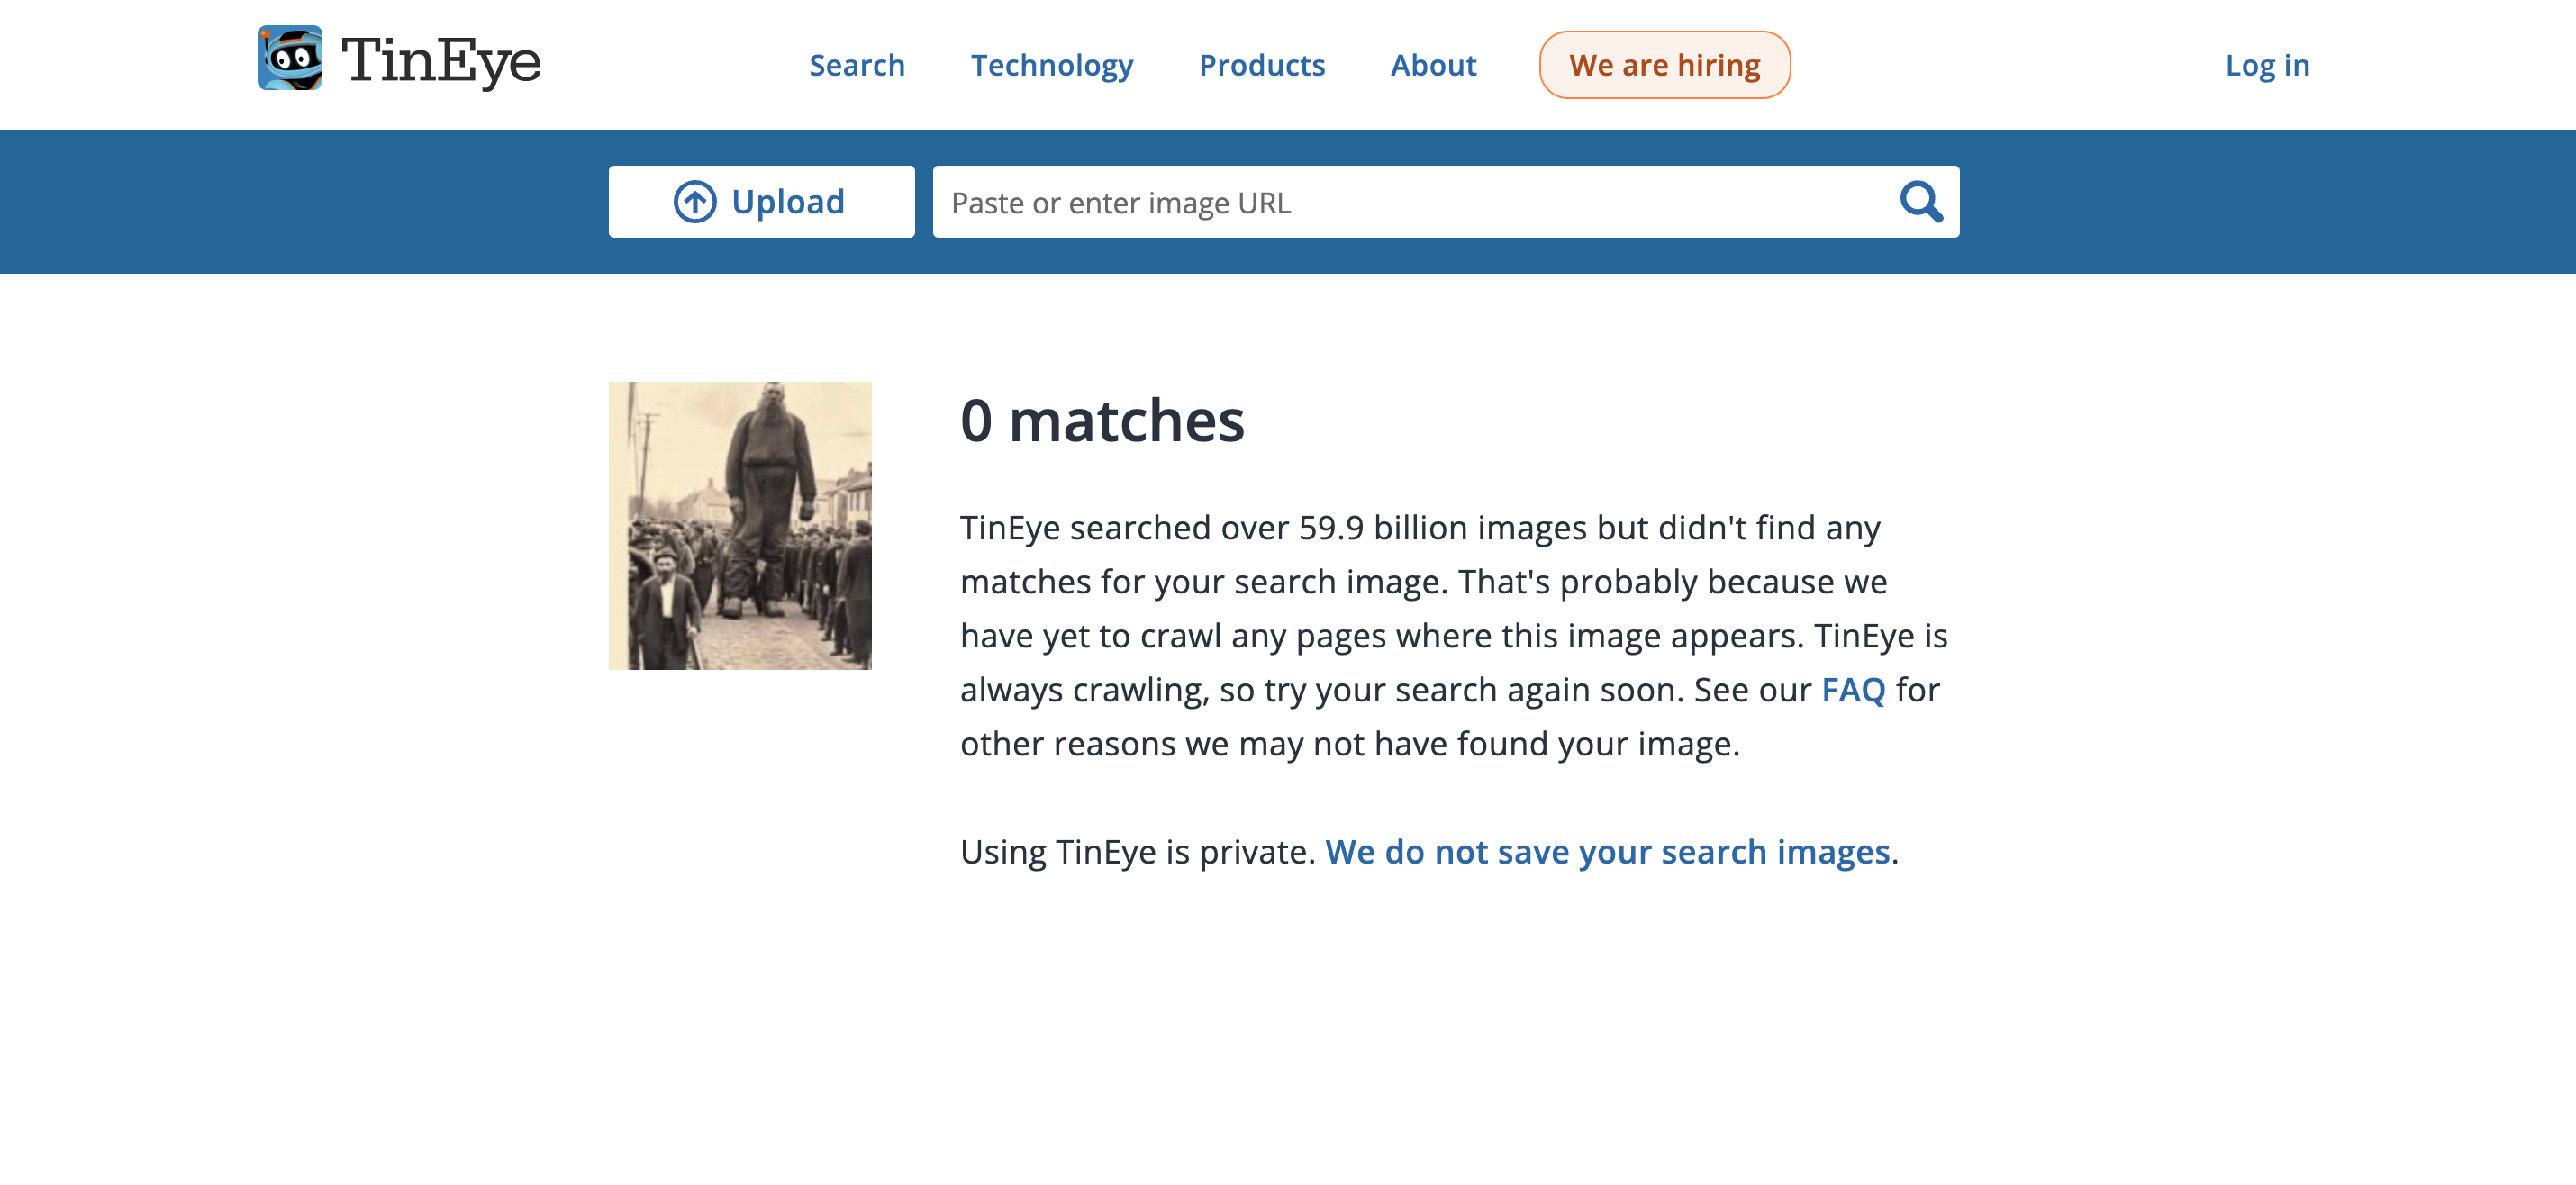Click the upload arrow circle icon
This screenshot has height=1185, width=2576.
(x=694, y=202)
